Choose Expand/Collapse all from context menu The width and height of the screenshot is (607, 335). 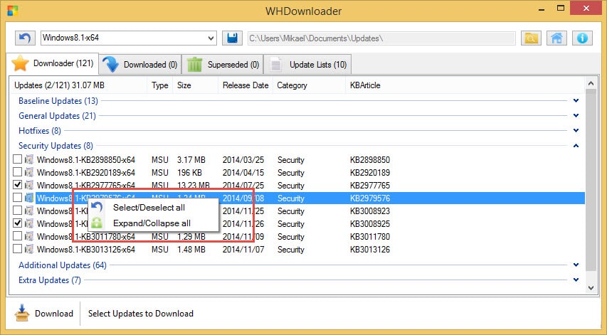click(152, 223)
